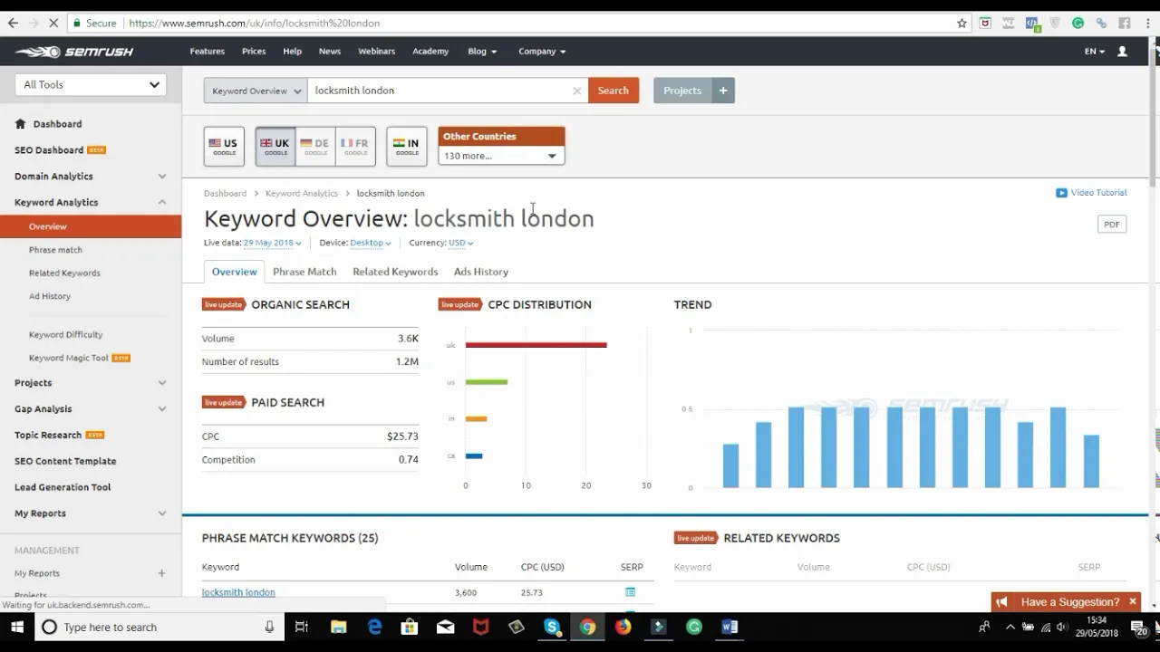The width and height of the screenshot is (1160, 652).
Task: Open Microsoft Word from the taskbar
Action: (730, 627)
